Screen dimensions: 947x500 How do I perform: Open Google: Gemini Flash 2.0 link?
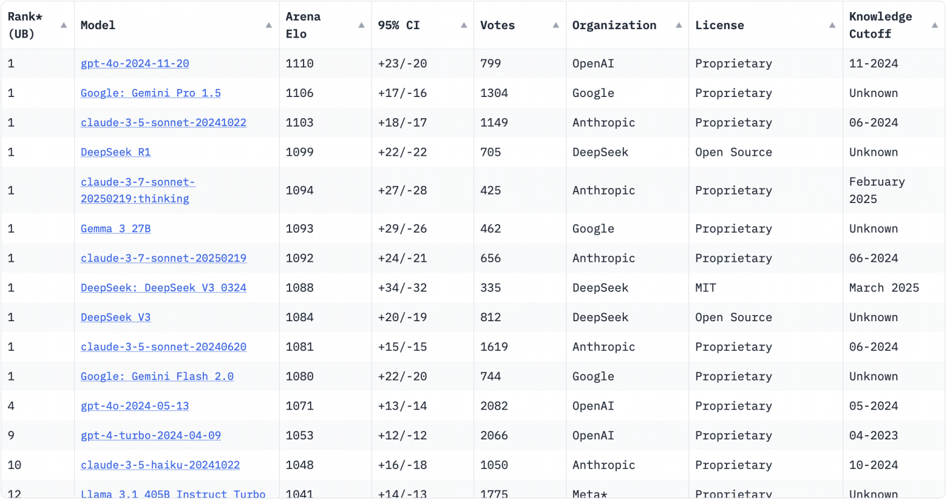point(157,377)
